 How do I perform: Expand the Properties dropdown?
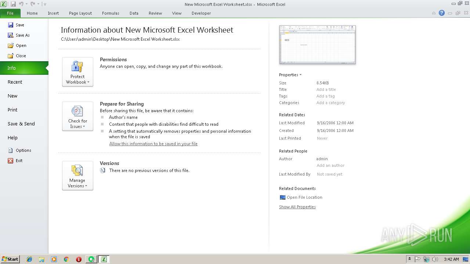point(290,75)
